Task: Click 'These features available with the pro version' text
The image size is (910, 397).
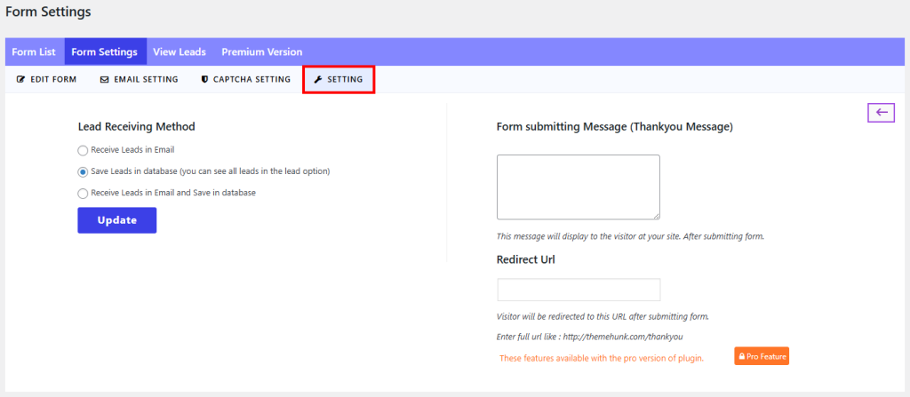Action: 602,358
